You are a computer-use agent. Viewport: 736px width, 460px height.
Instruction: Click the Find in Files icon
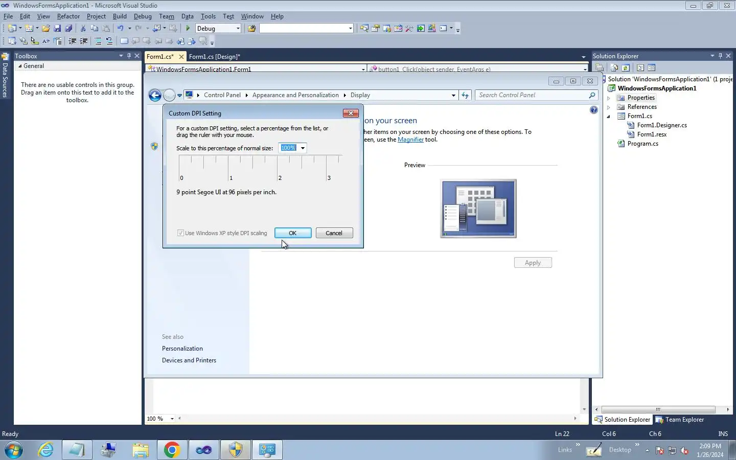[251, 29]
